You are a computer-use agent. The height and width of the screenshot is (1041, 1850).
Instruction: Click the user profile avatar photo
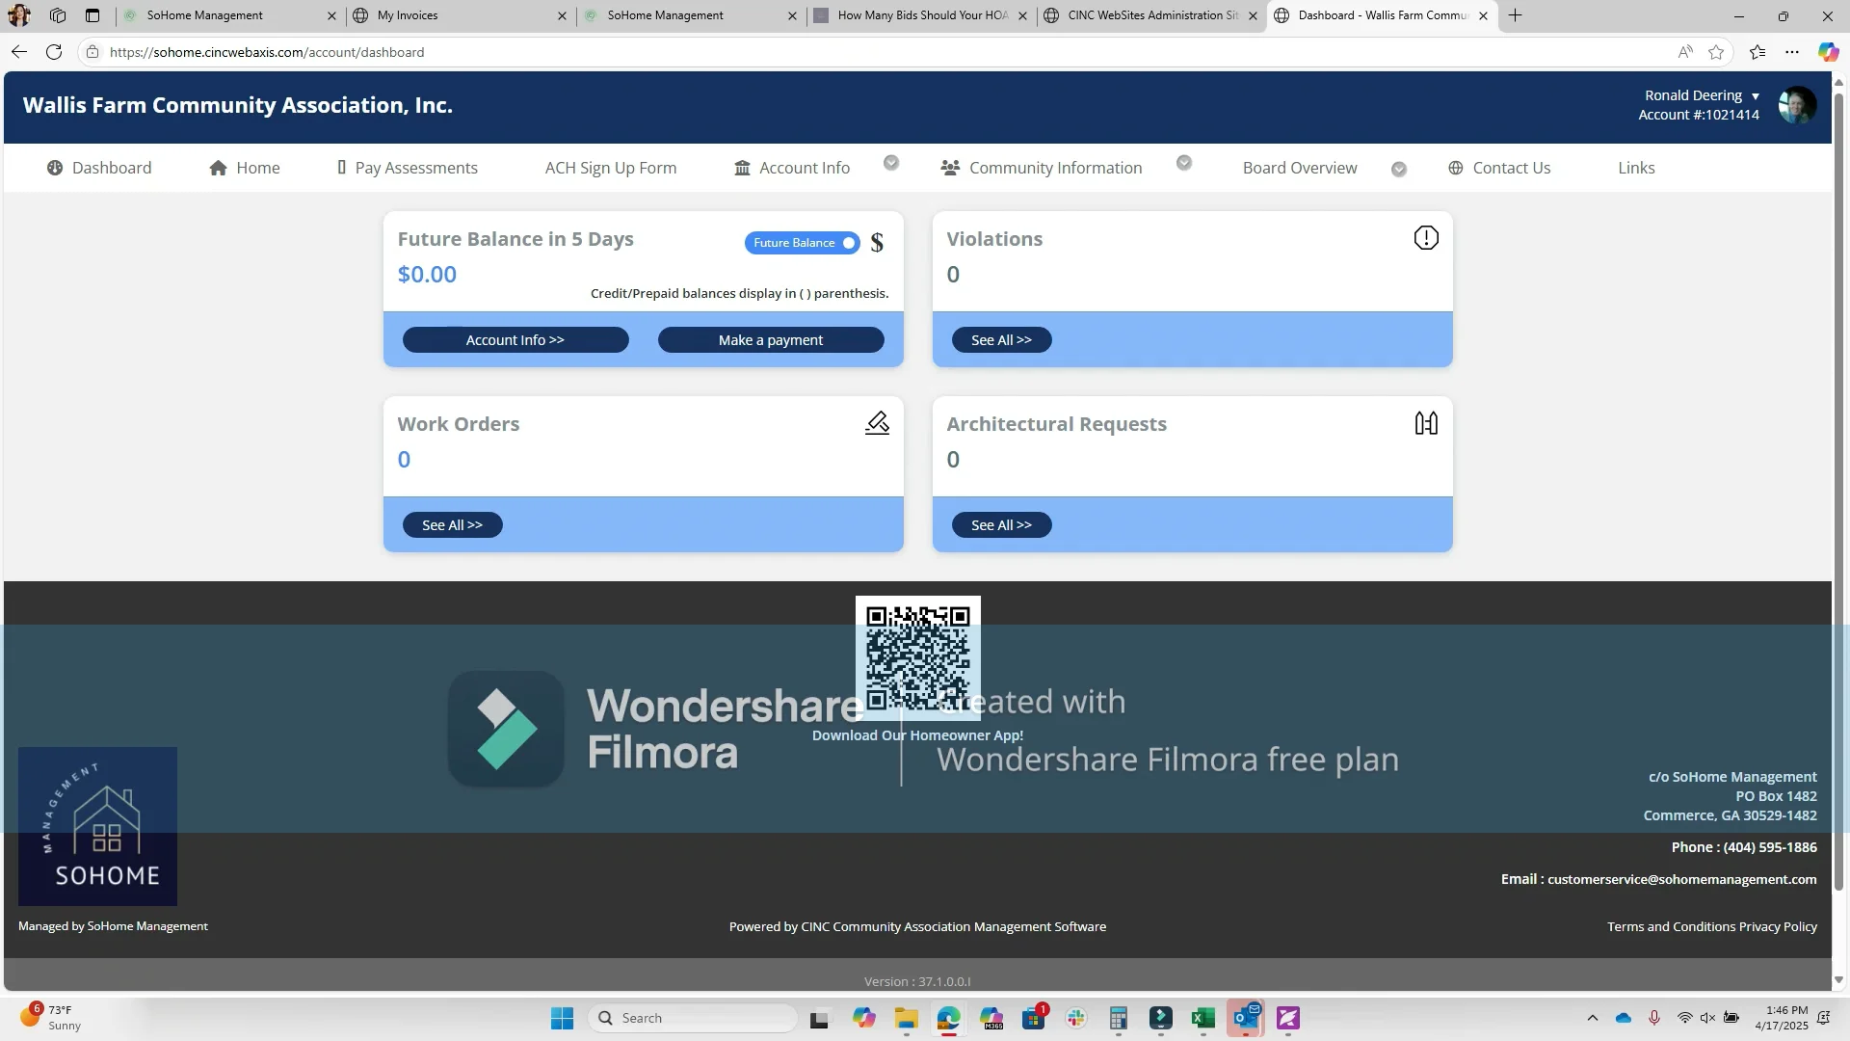click(x=1797, y=104)
